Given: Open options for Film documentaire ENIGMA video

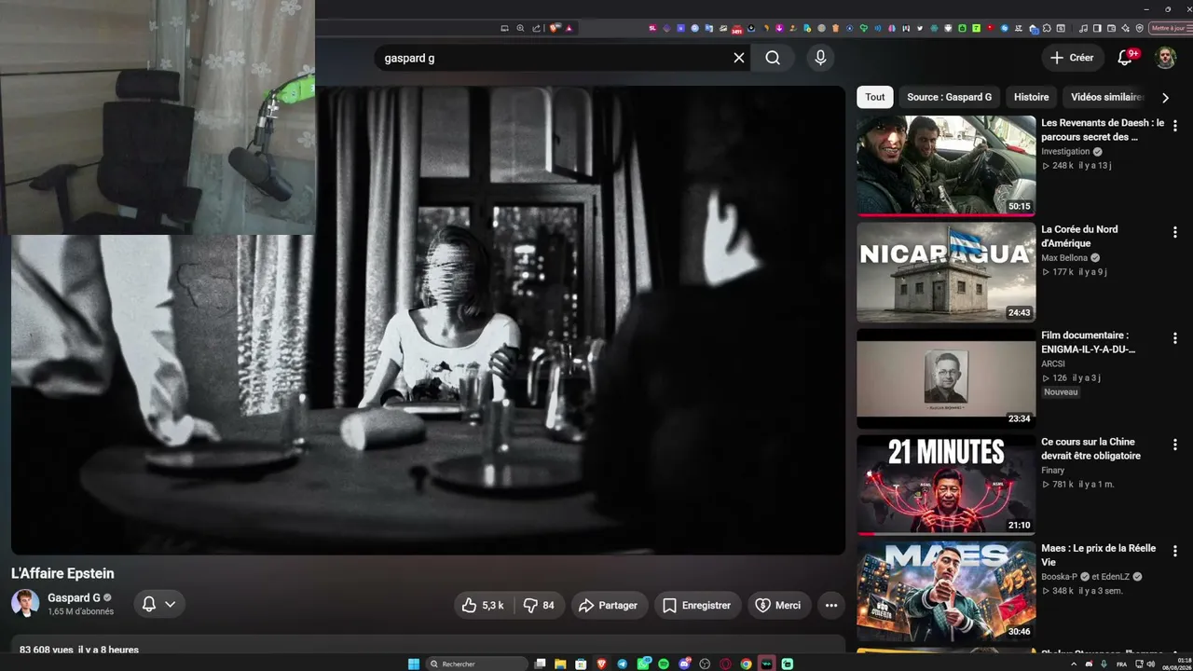Looking at the screenshot, I should click(x=1174, y=338).
